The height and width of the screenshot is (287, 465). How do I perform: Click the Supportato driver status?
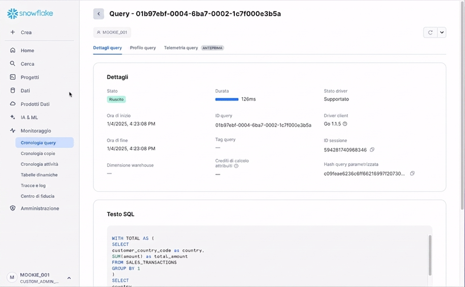336,99
